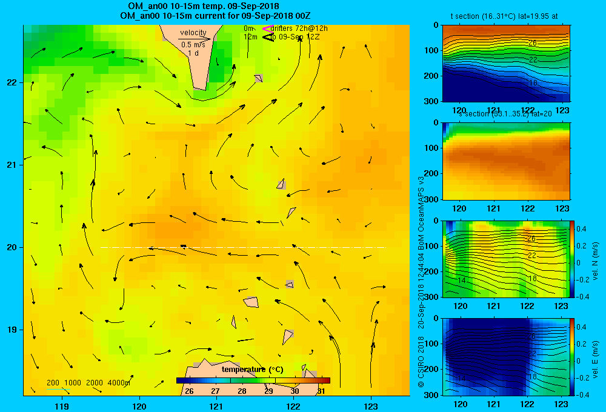Click the 'OM_an00 10-15m current for 09-Sep-2018 00Z' subtitle
The height and width of the screenshot is (412, 606).
tap(215, 16)
